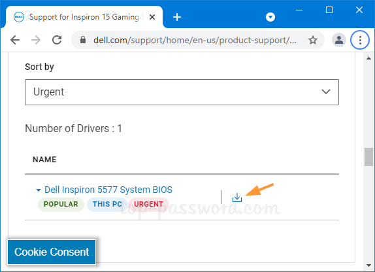Click the THIS PC tag badge
The width and height of the screenshot is (375, 272).
click(107, 204)
